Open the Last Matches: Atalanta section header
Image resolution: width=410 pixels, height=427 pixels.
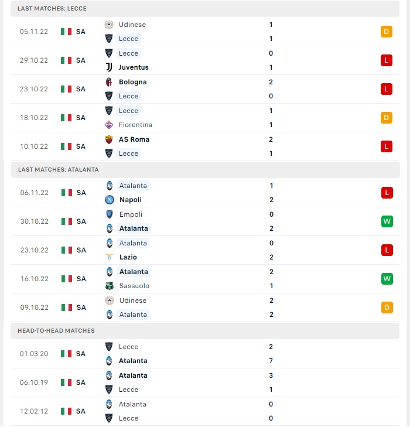point(206,170)
